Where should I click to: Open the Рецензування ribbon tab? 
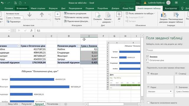(75, 8)
